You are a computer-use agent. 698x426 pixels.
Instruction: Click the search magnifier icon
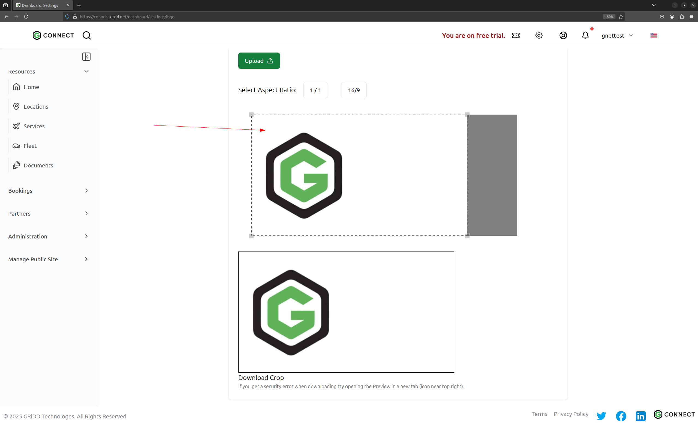pos(86,35)
